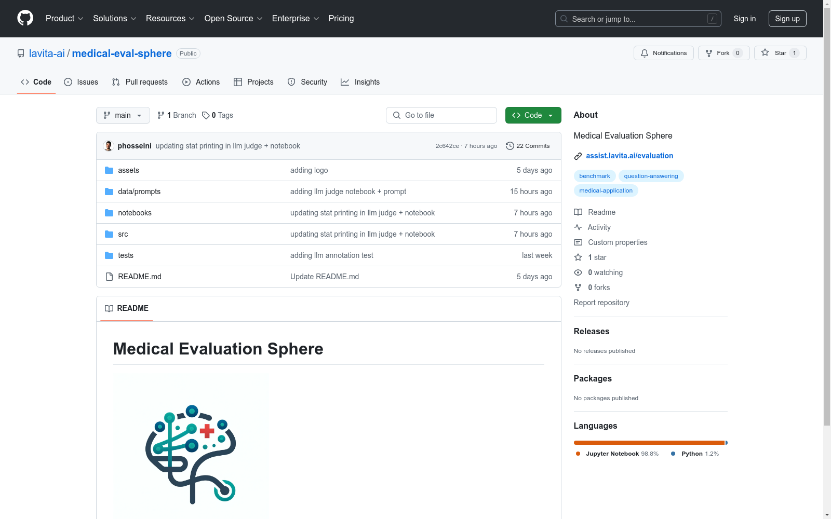Click the benchmark topic tag
This screenshot has height=519, width=831.
[x=595, y=176]
